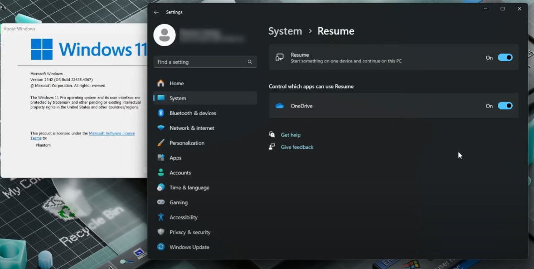The width and height of the screenshot is (534, 269).
Task: Toggle Resume off
Action: [505, 58]
